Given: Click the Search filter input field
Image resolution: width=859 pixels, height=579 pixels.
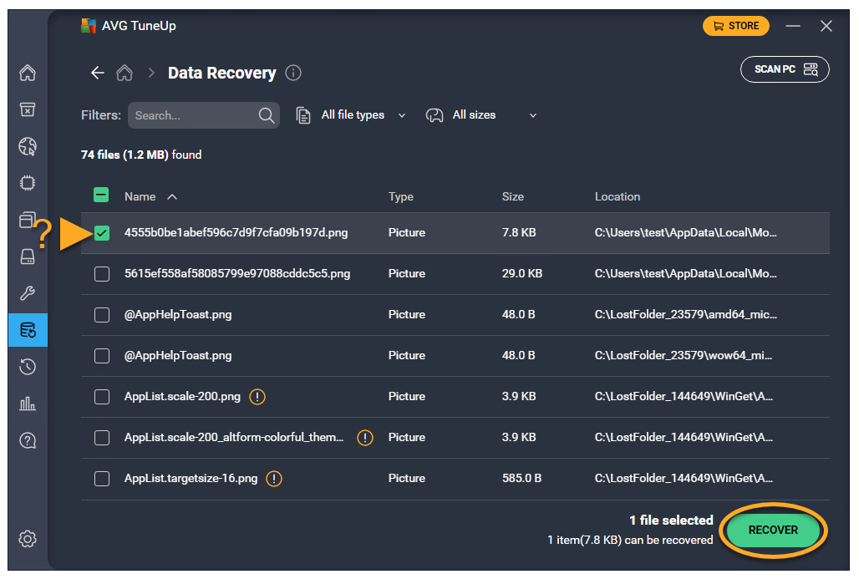Looking at the screenshot, I should [x=192, y=115].
